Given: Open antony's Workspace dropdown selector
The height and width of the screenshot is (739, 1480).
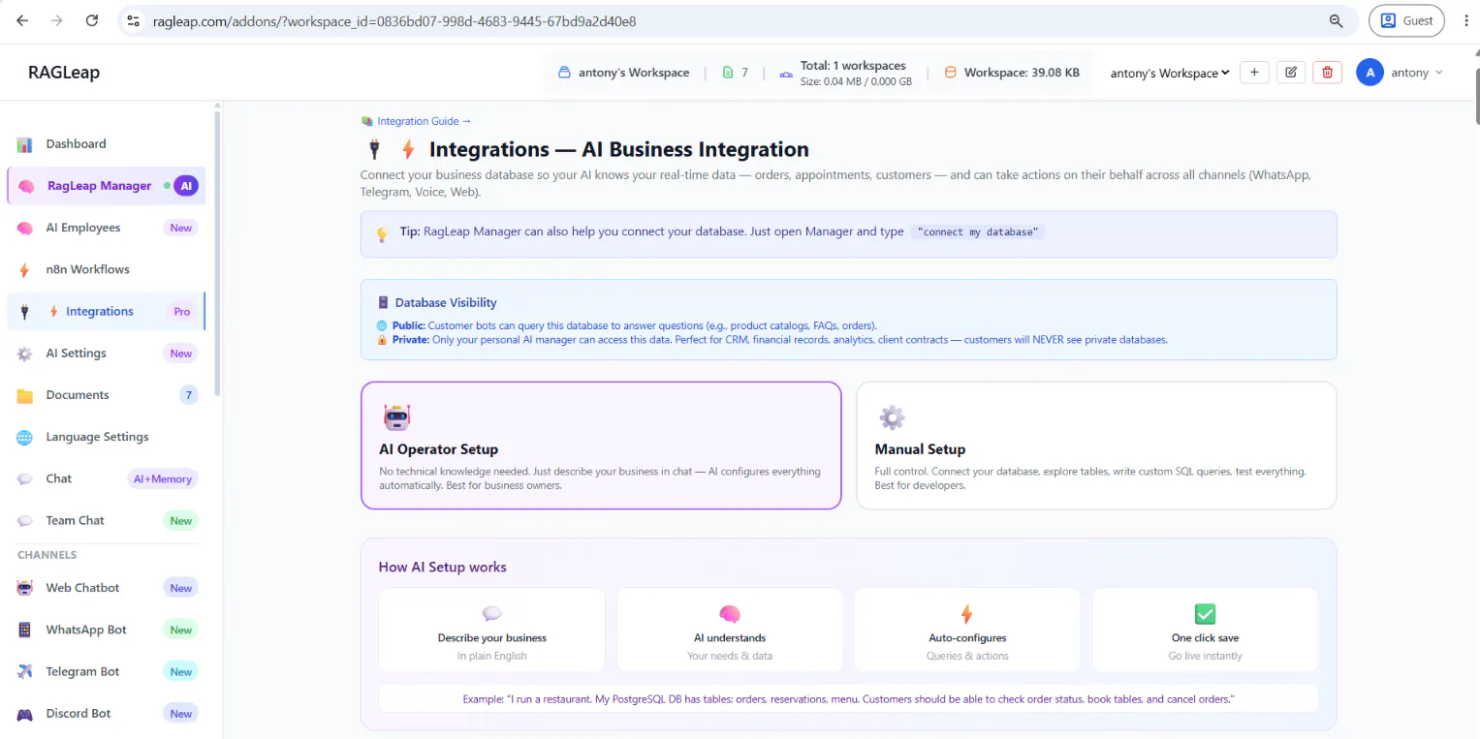Looking at the screenshot, I should [x=1170, y=73].
